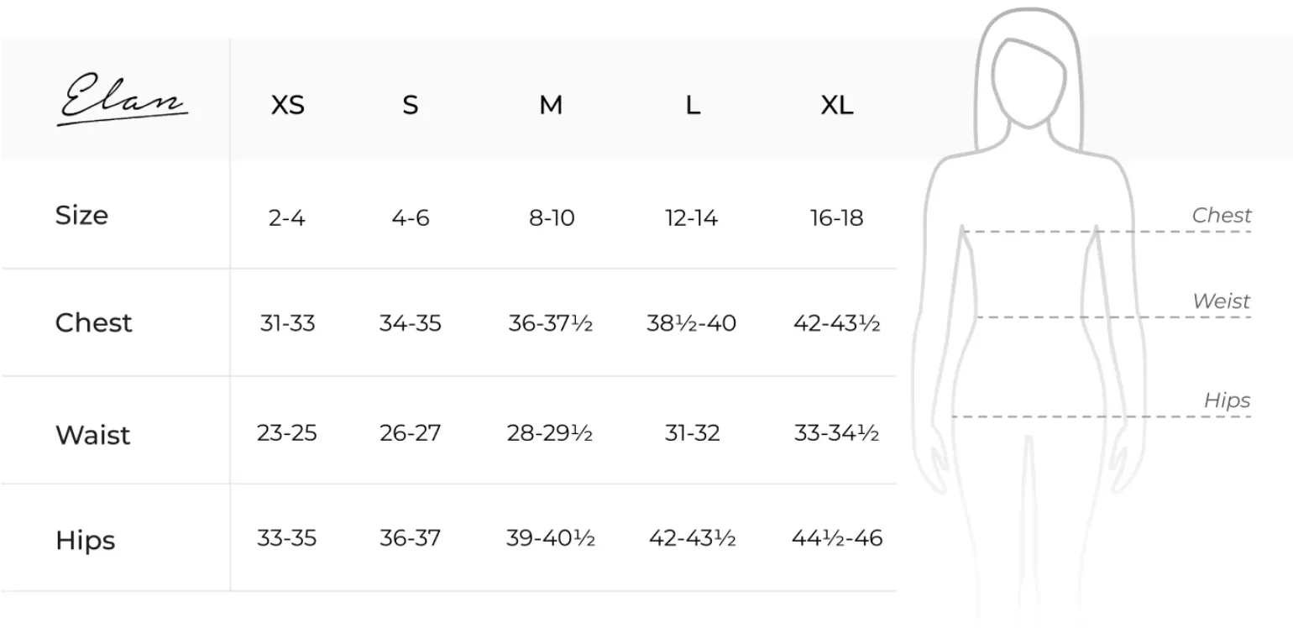The width and height of the screenshot is (1293, 628).
Task: Pick the XL size column header
Action: click(837, 106)
